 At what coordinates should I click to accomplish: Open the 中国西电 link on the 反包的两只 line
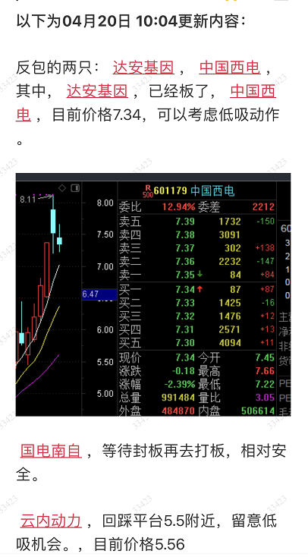click(x=230, y=68)
